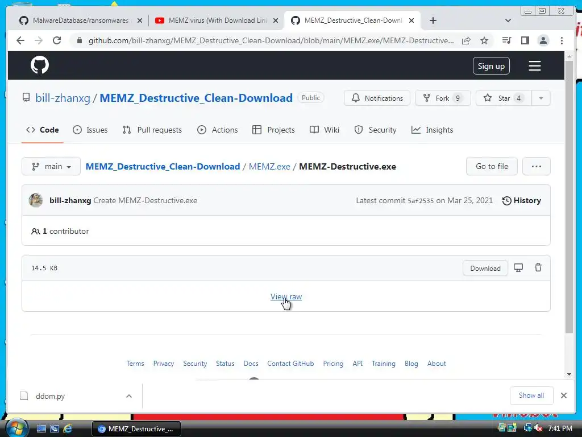Click Show Desktop quick launch icon

41,429
